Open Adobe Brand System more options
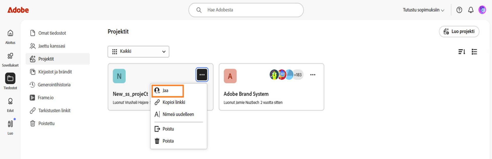The height and width of the screenshot is (159, 492). point(313,75)
